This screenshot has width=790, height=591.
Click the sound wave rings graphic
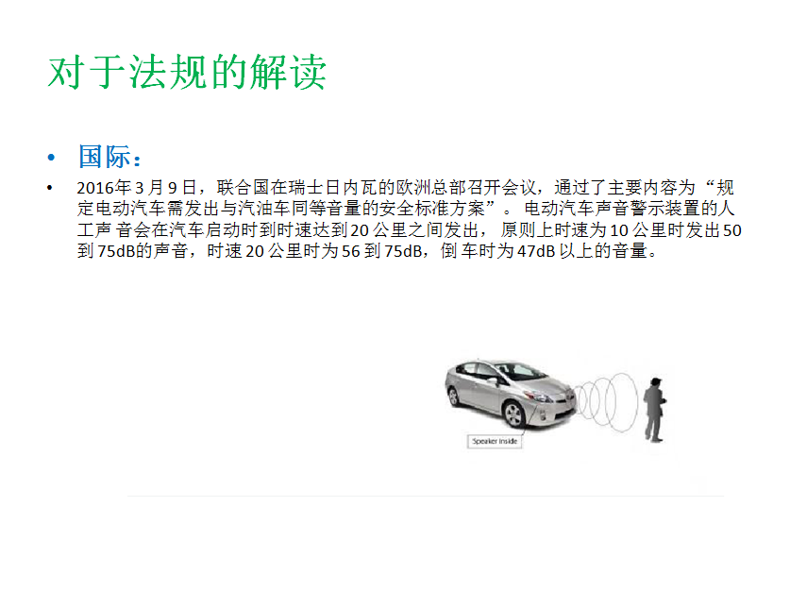click(x=607, y=402)
